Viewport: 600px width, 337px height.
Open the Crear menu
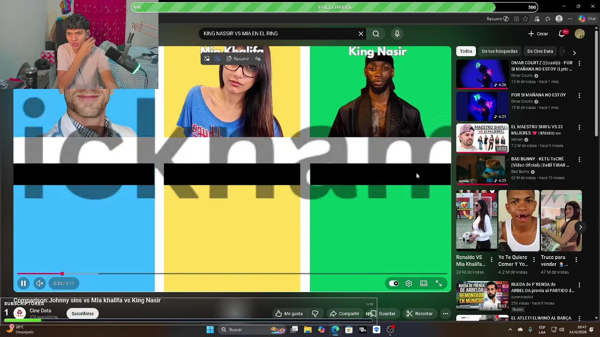(x=538, y=34)
